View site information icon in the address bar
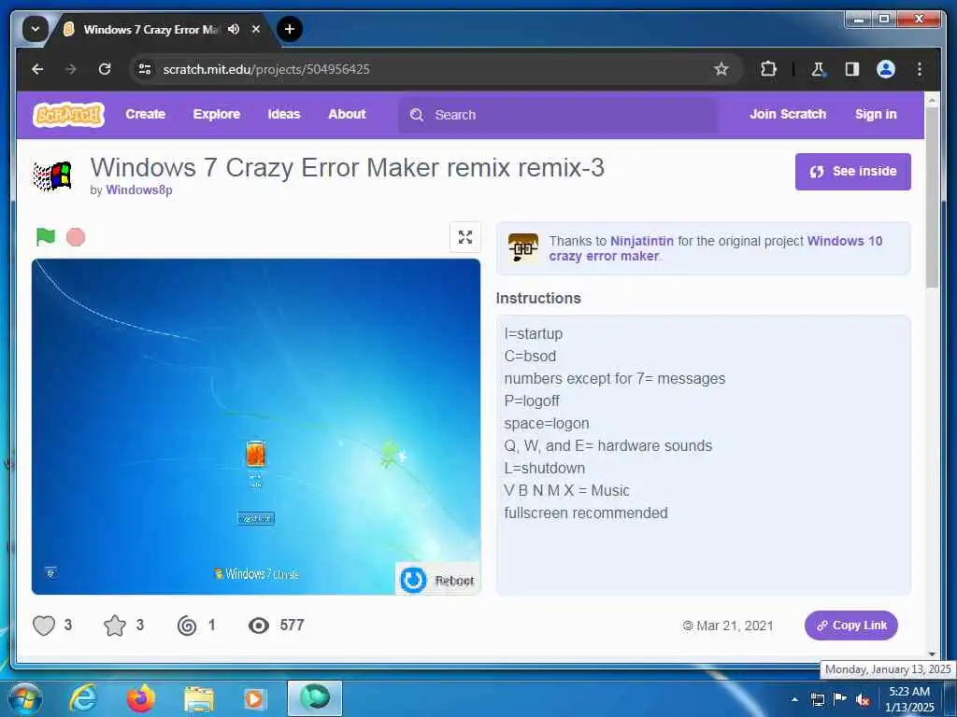This screenshot has height=717, width=957. point(145,69)
